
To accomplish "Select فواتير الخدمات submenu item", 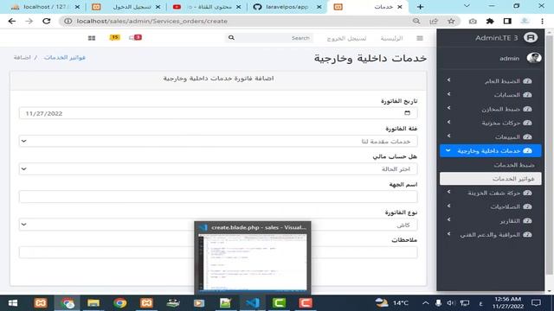I will (x=491, y=179).
